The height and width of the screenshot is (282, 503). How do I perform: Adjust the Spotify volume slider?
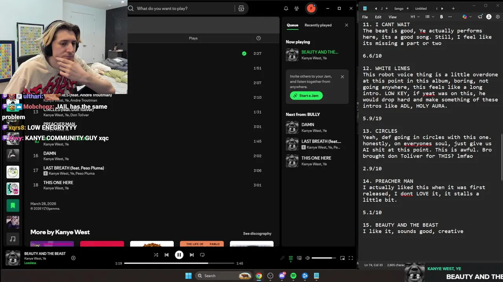tap(324, 258)
